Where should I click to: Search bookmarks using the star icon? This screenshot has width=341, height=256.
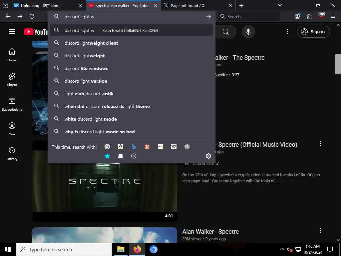click(107, 156)
